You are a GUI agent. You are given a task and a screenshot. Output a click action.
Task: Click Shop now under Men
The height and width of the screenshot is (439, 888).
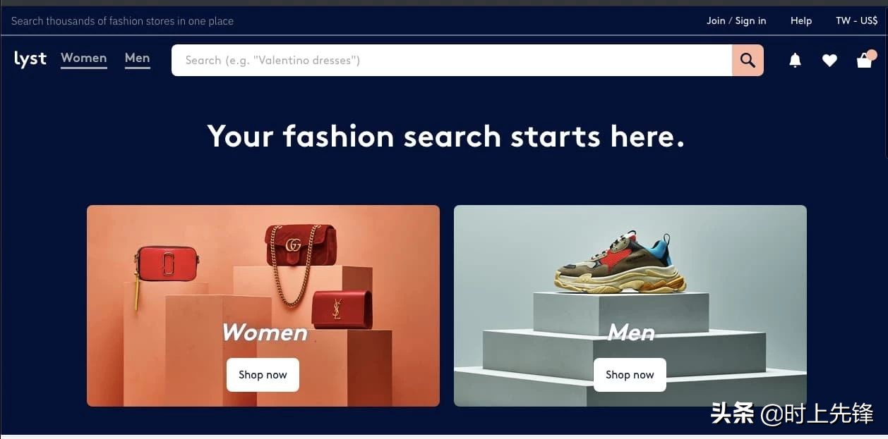(x=630, y=375)
